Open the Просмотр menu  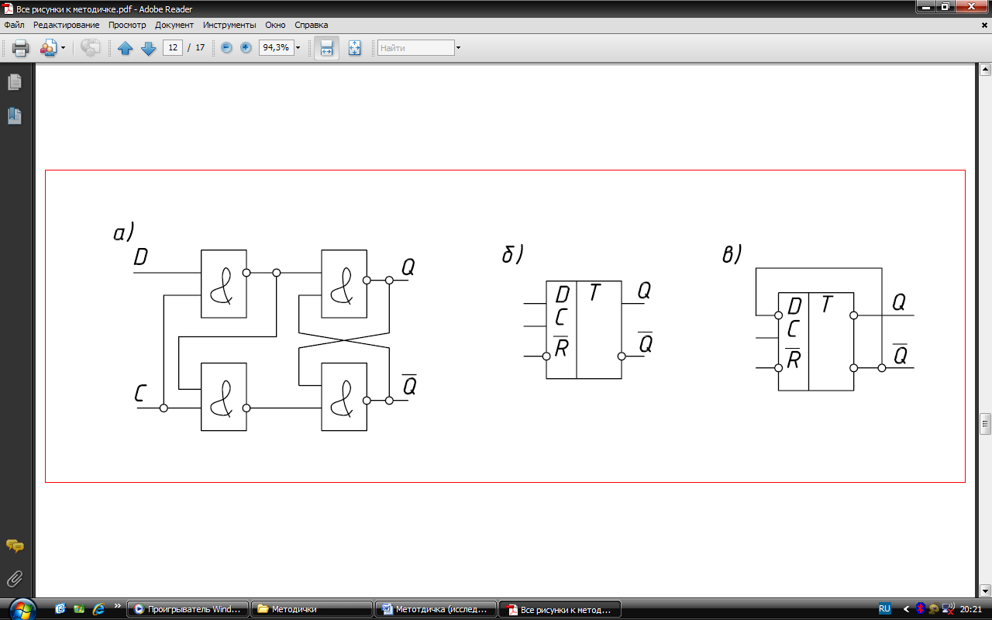coord(127,25)
